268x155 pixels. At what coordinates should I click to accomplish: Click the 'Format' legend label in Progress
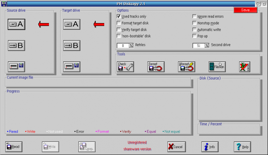102,132
